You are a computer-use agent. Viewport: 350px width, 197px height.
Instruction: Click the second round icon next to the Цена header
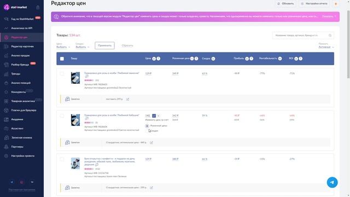[x=158, y=59]
